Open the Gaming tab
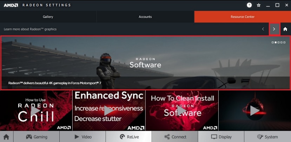The width and height of the screenshot is (291, 142). point(37,137)
